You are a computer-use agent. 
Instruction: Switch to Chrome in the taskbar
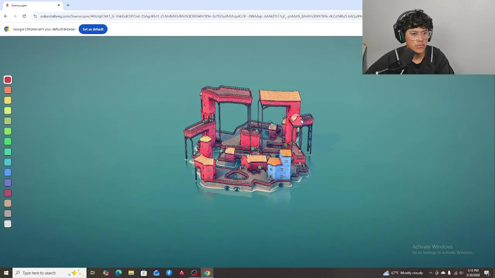click(x=207, y=273)
